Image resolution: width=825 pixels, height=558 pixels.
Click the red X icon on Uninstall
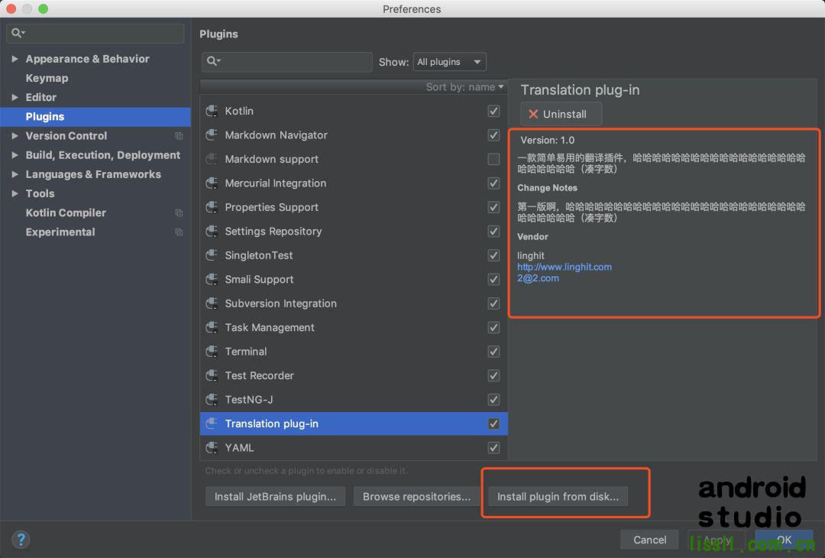pos(533,114)
